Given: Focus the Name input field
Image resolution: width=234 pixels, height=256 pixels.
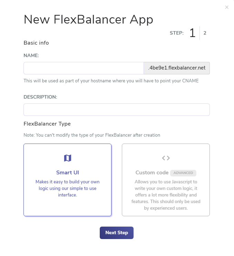Looking at the screenshot, I should tap(84, 68).
